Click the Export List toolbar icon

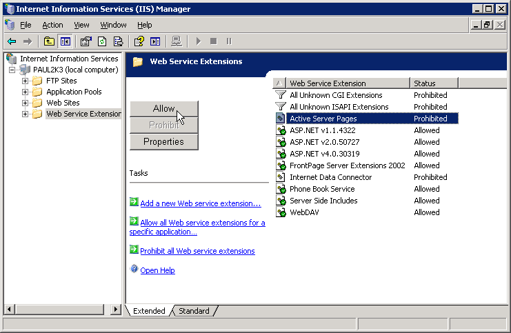[118, 41]
